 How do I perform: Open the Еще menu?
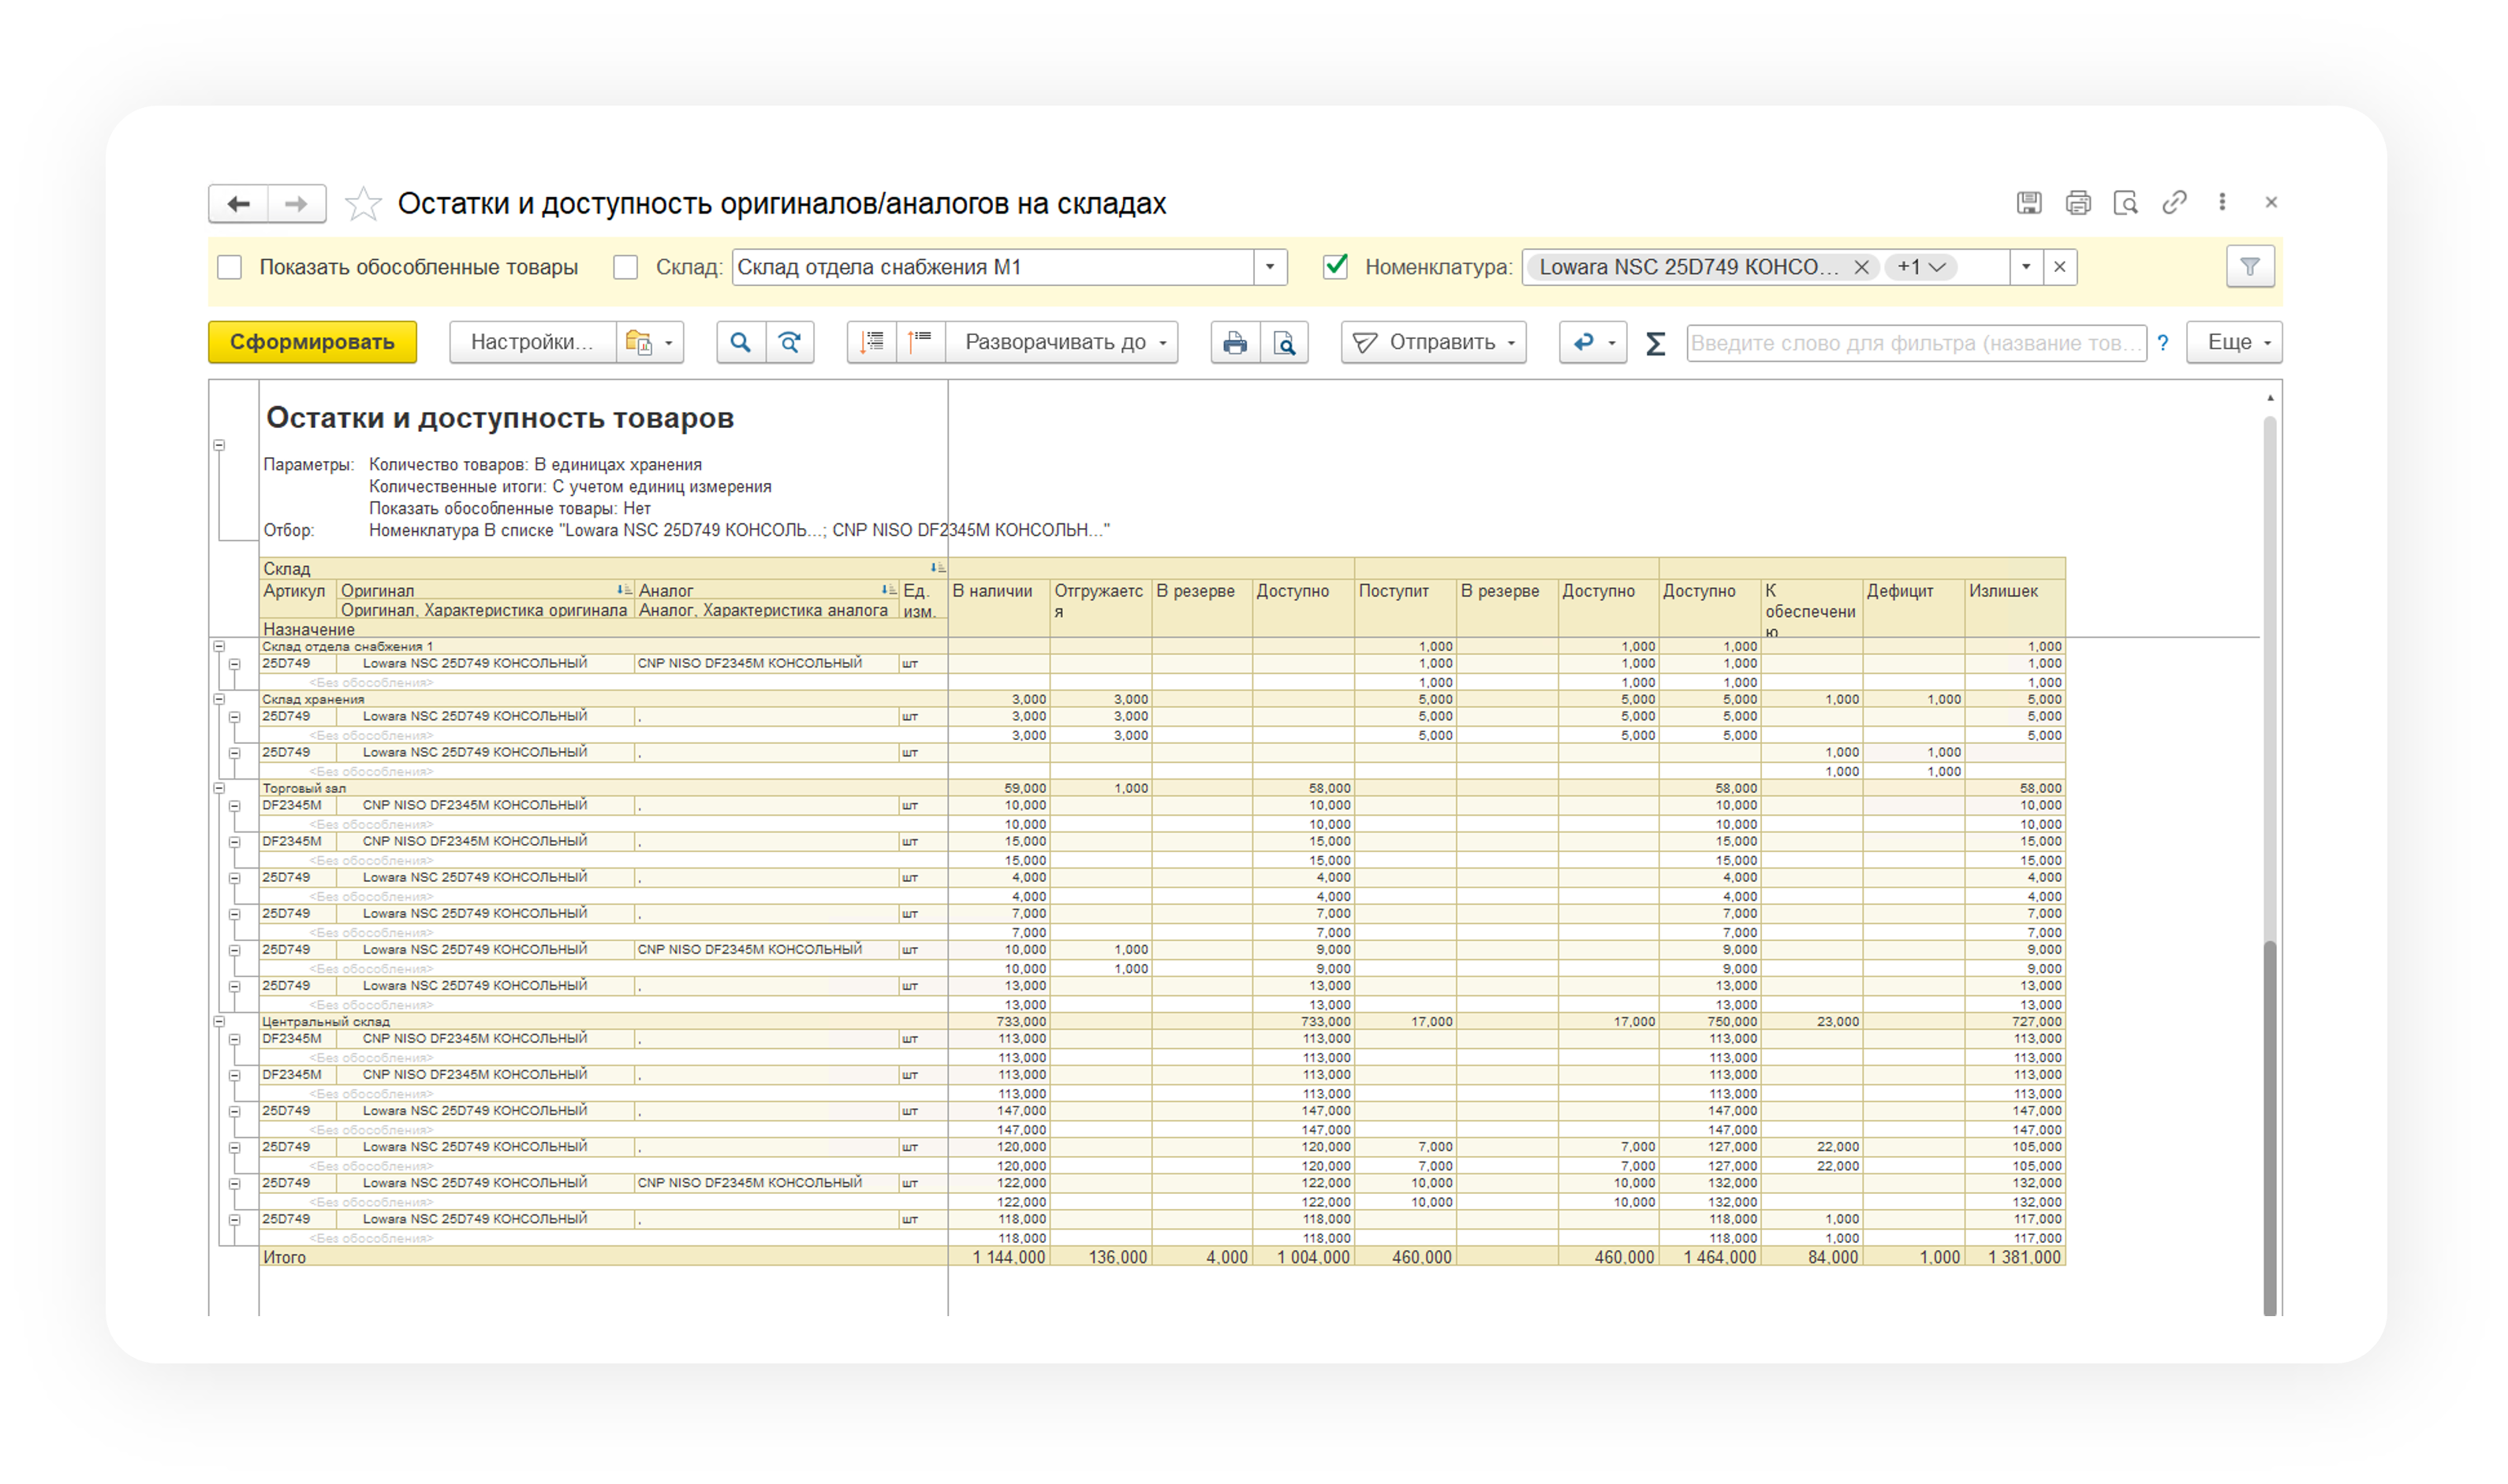pyautogui.click(x=2234, y=342)
